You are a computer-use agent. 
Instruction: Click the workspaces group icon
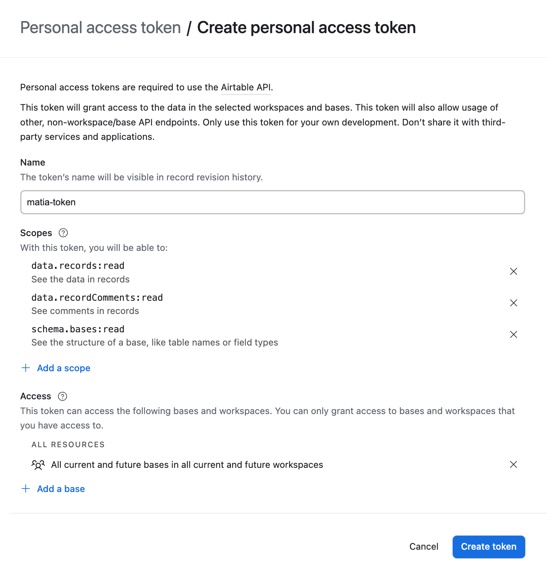click(38, 465)
